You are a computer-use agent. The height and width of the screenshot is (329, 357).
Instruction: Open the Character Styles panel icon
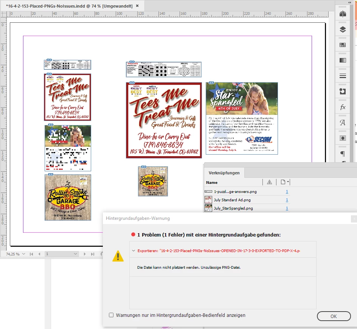[343, 122]
